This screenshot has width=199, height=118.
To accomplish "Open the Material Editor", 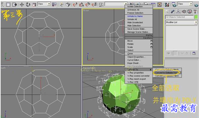I will [x=167, y=5].
